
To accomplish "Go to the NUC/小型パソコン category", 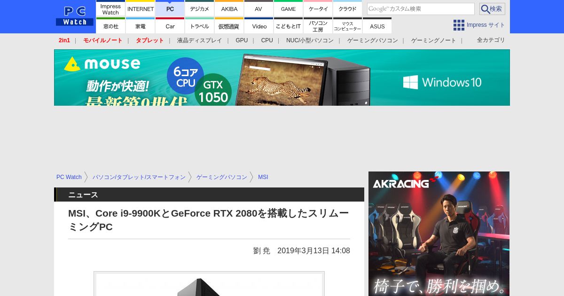I will 310,40.
